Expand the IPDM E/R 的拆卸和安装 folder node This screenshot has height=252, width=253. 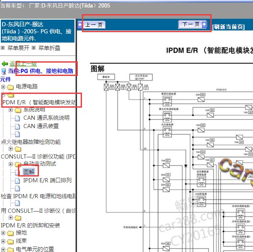point(10,218)
